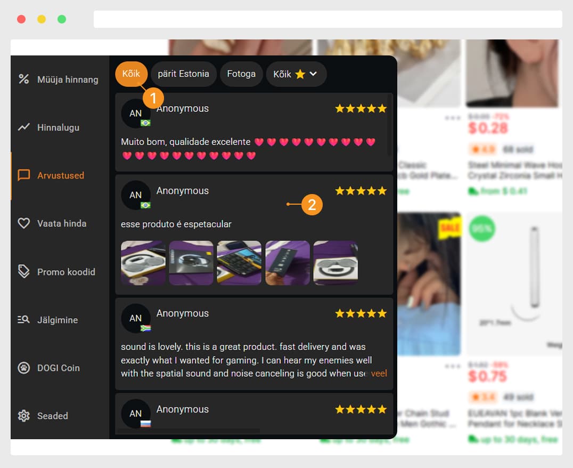Select the DOGI Coin paw icon

coord(24,368)
